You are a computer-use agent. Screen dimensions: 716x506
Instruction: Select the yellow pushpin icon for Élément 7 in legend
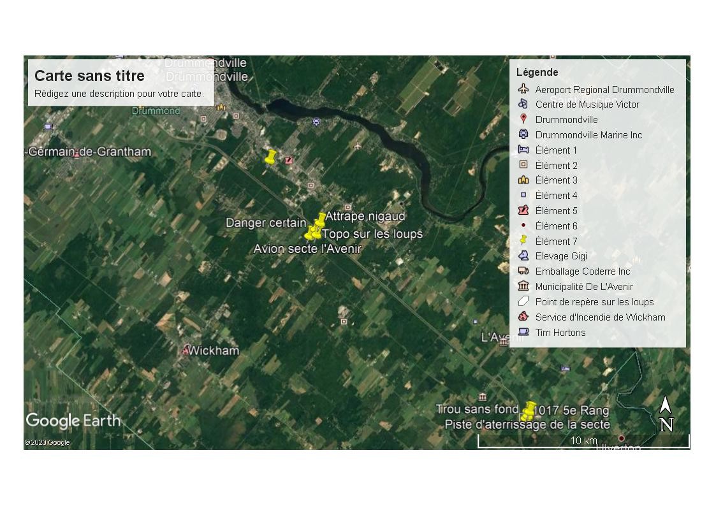click(523, 241)
